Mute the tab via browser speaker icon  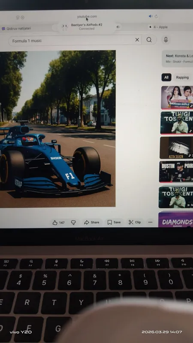(151, 16)
